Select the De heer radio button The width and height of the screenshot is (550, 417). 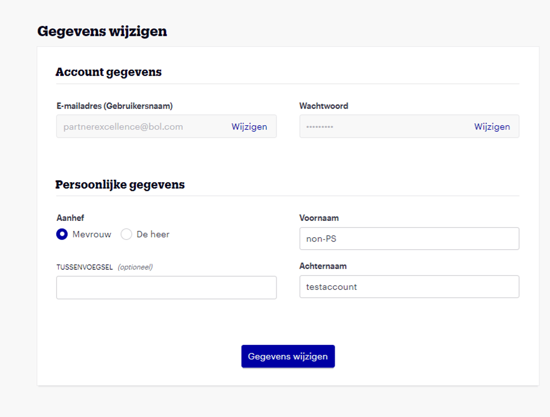(126, 234)
